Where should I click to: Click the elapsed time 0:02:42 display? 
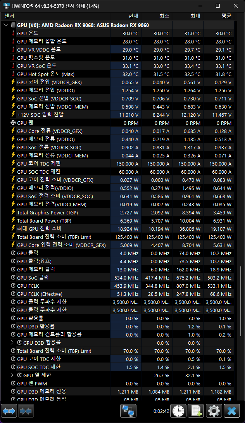coord(161,411)
